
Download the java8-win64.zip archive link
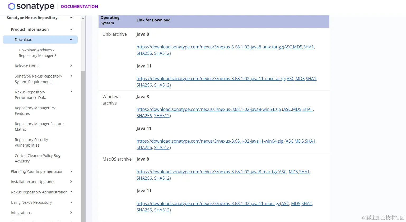coord(209,109)
